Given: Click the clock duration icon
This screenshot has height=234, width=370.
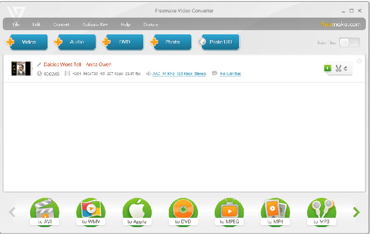Looking at the screenshot, I should (39, 74).
